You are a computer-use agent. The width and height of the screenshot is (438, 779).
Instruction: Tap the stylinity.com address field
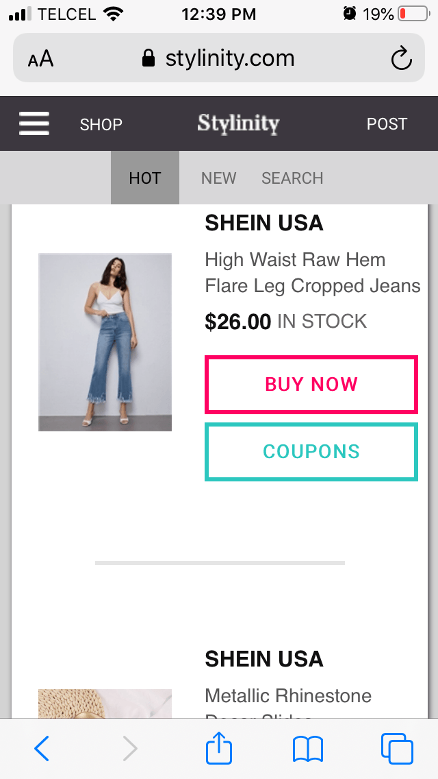point(219,58)
